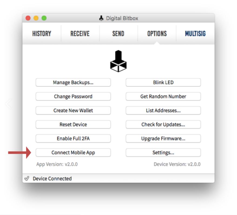This screenshot has width=237, height=215.
Task: Open Upgrade Firmware
Action: click(163, 138)
